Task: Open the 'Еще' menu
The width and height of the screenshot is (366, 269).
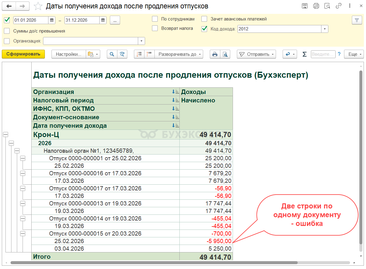Action: (x=354, y=54)
